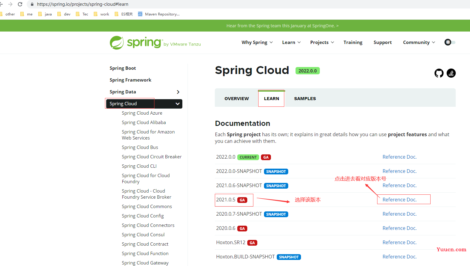This screenshot has width=470, height=266.
Task: Open Spring Framework in sidebar
Action: (130, 80)
